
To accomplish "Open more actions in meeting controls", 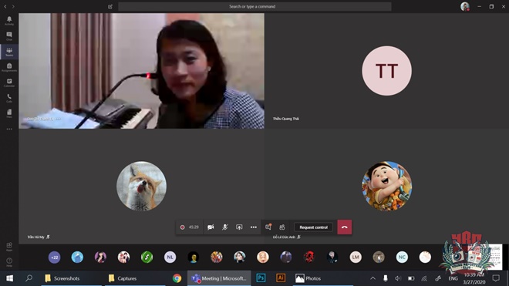I will (254, 227).
